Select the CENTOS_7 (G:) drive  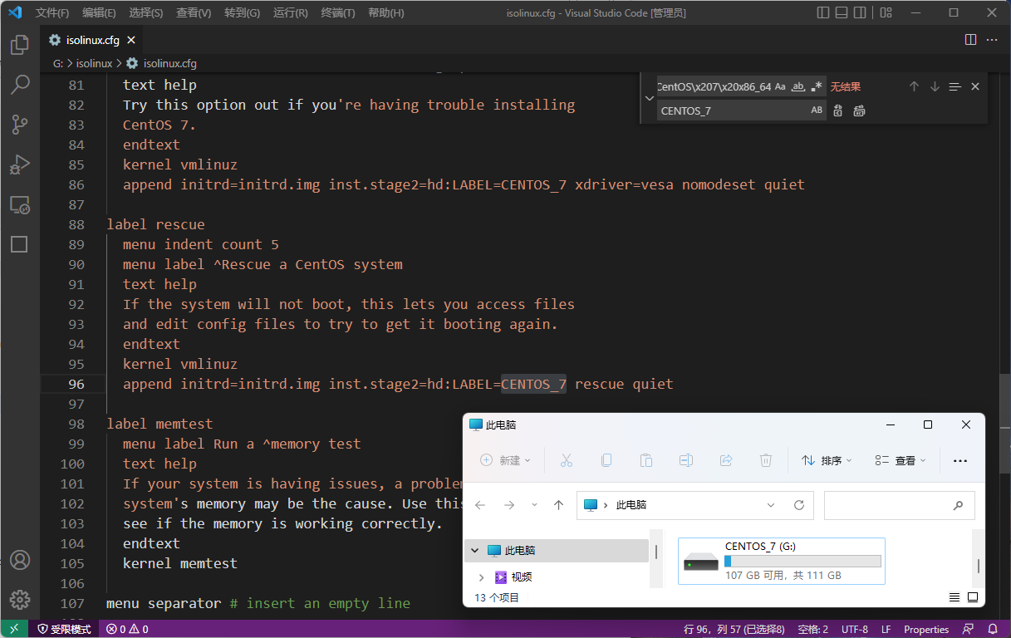(782, 561)
